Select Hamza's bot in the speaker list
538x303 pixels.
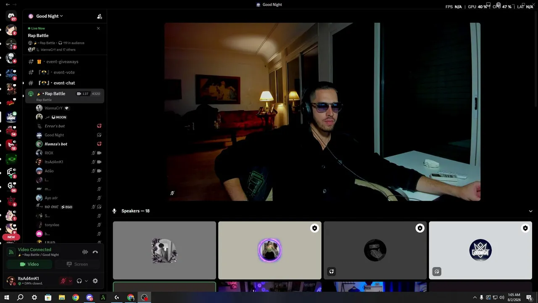69,144
